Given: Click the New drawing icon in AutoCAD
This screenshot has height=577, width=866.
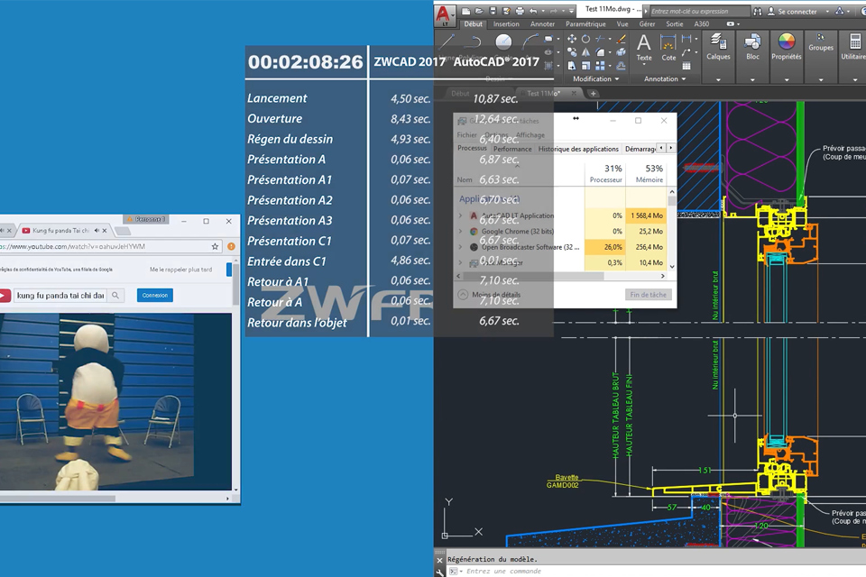Looking at the screenshot, I should pos(466,11).
